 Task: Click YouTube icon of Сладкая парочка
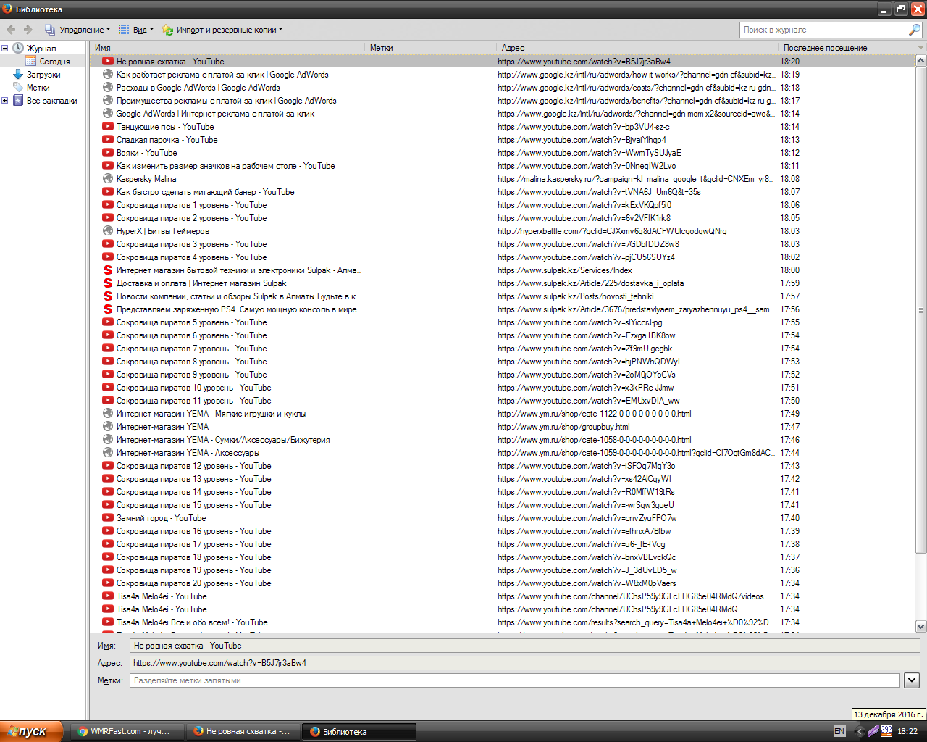point(108,140)
